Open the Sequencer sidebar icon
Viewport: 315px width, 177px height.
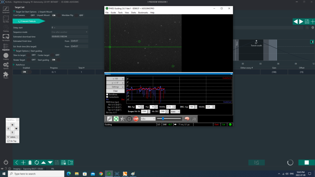(6, 47)
